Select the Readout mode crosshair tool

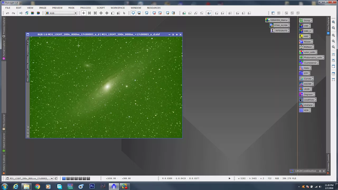click(x=83, y=13)
